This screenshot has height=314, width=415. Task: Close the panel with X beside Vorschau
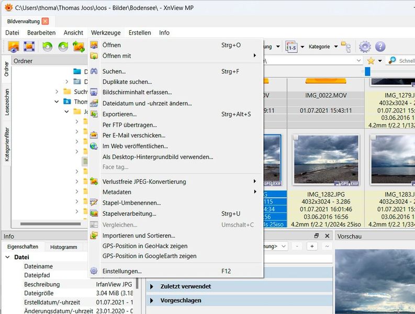point(327,236)
